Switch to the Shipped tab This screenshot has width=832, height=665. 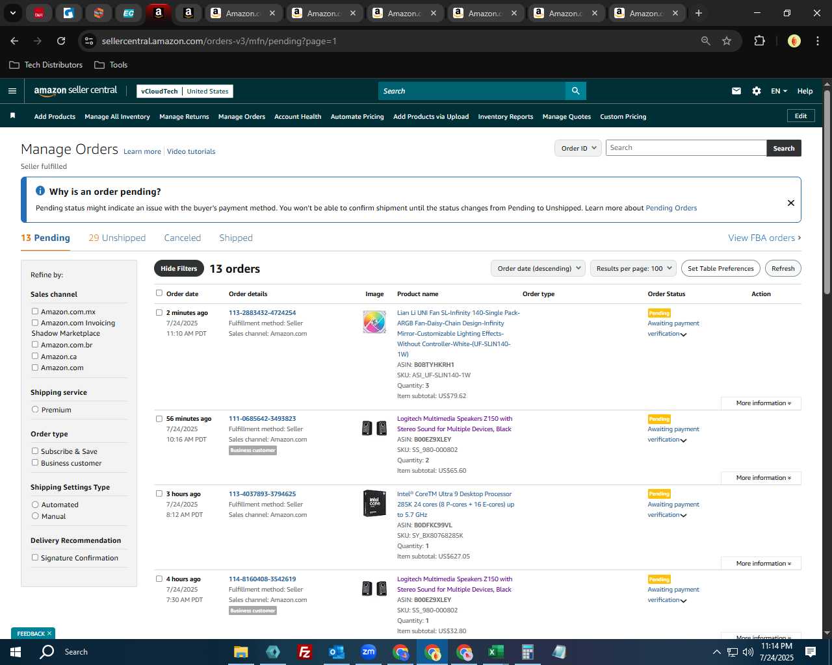click(x=236, y=238)
